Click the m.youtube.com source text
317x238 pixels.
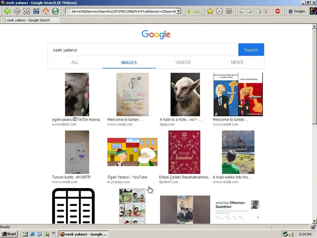click(x=119, y=182)
